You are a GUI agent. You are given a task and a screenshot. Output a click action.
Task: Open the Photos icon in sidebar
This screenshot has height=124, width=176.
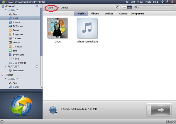pyautogui.click(x=10, y=42)
